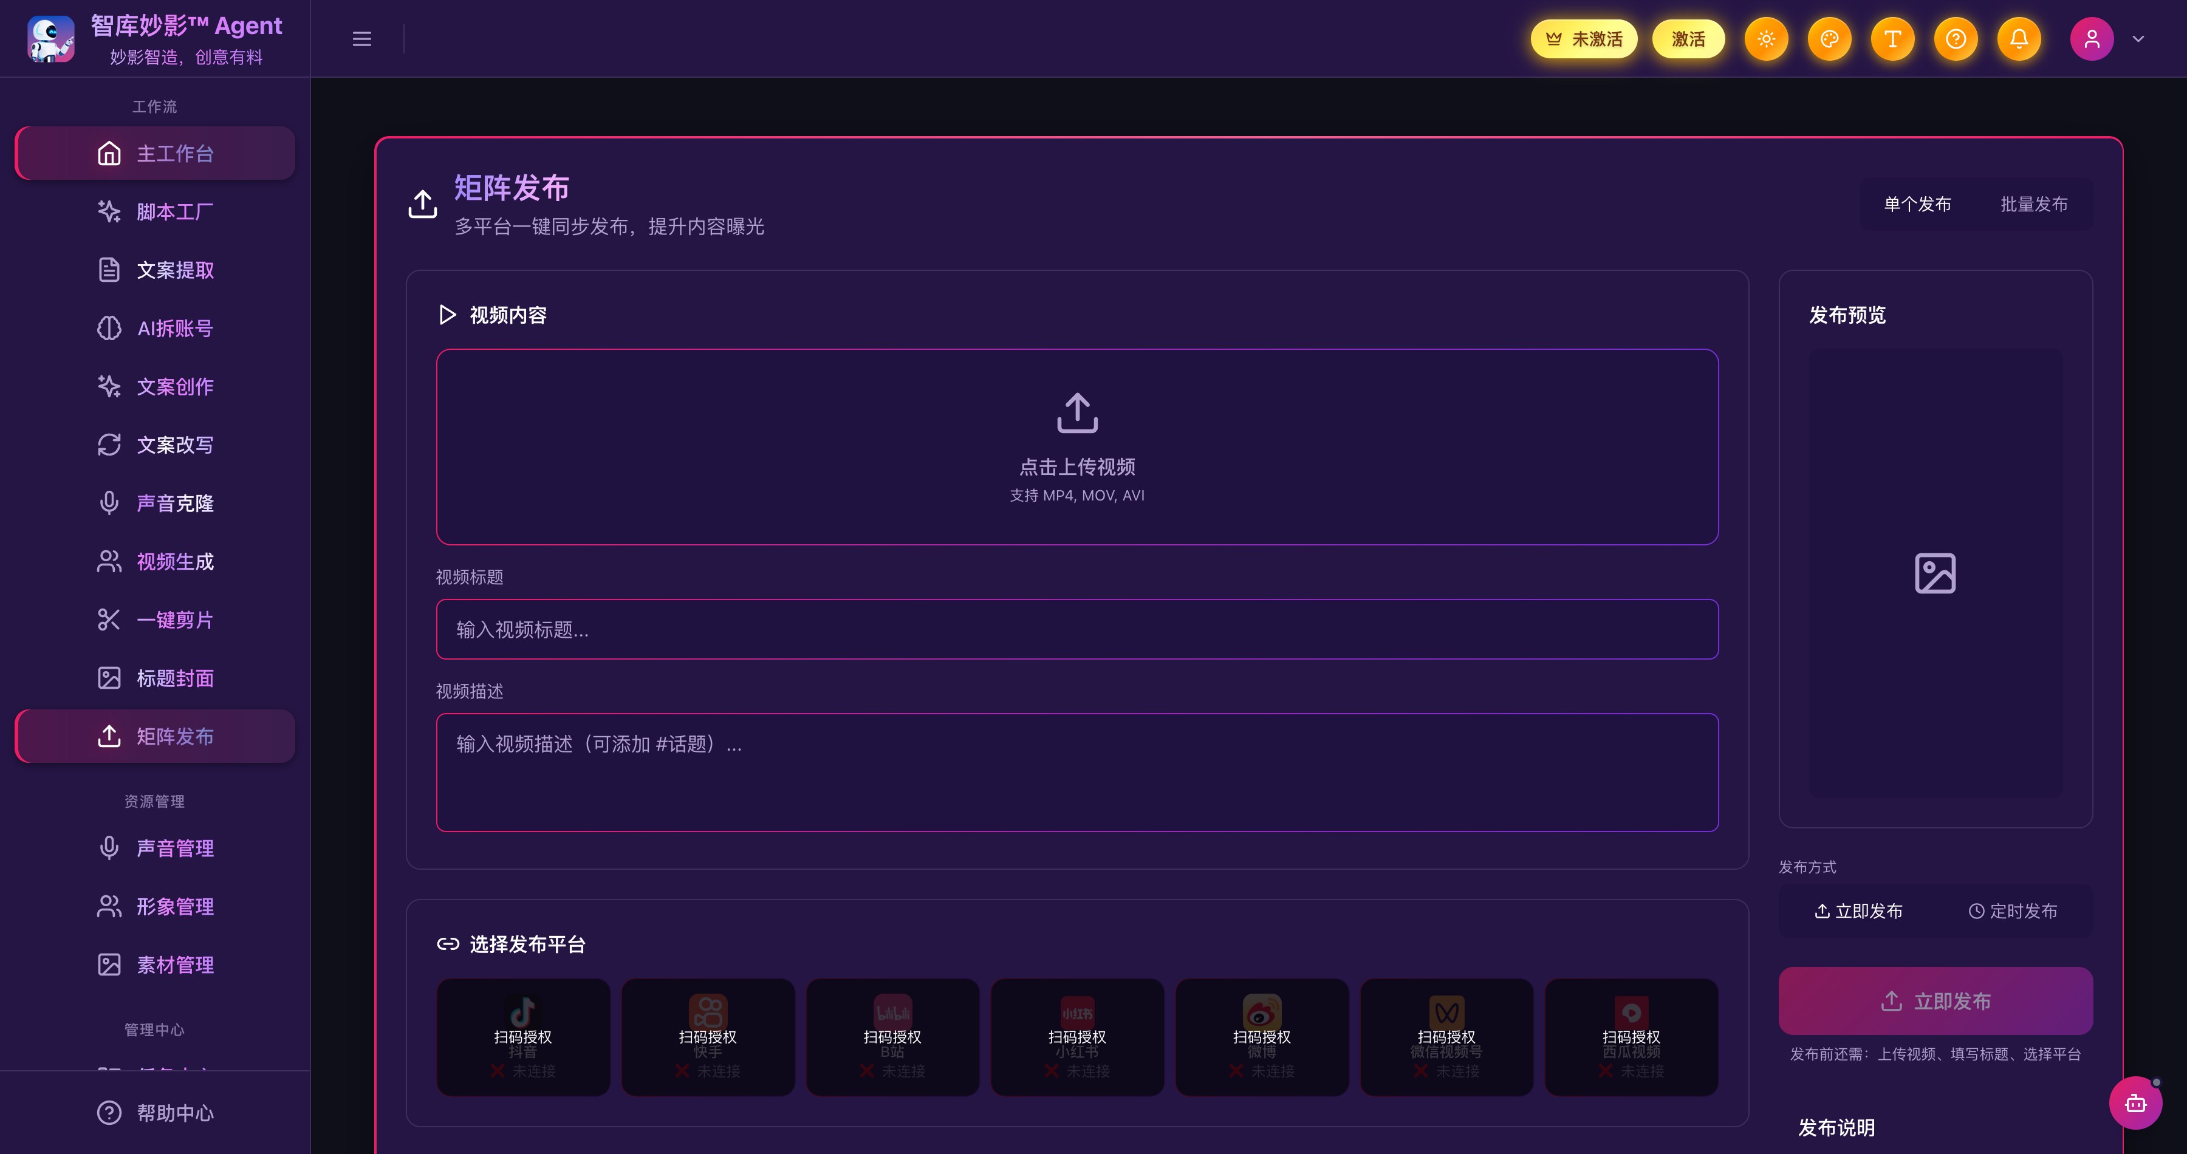Choose the 立即发布 publish mode option
2187x1154 pixels.
(x=1858, y=911)
